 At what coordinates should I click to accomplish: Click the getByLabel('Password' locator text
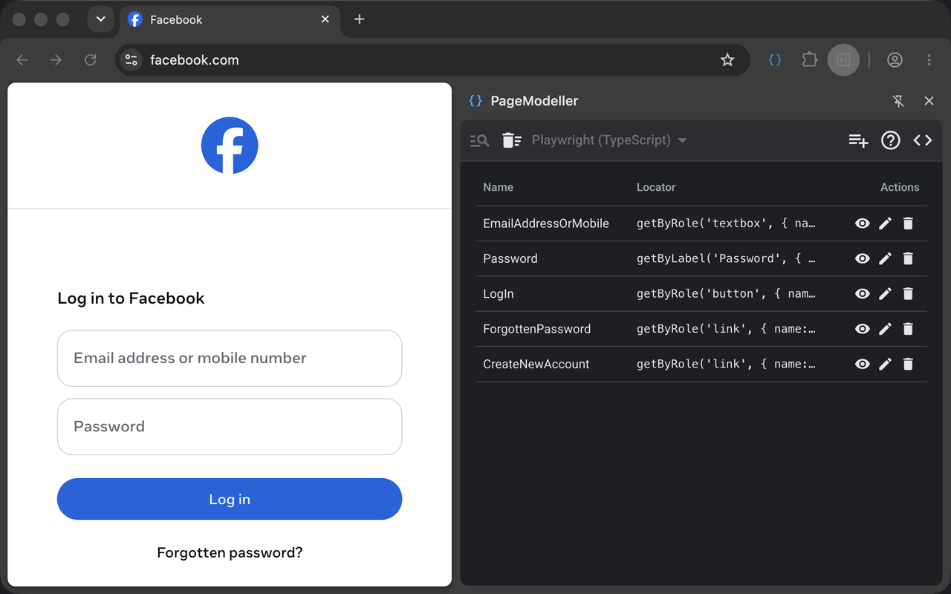[726, 258]
